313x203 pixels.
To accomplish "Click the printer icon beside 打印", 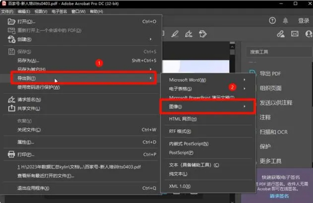I will click(11, 154).
